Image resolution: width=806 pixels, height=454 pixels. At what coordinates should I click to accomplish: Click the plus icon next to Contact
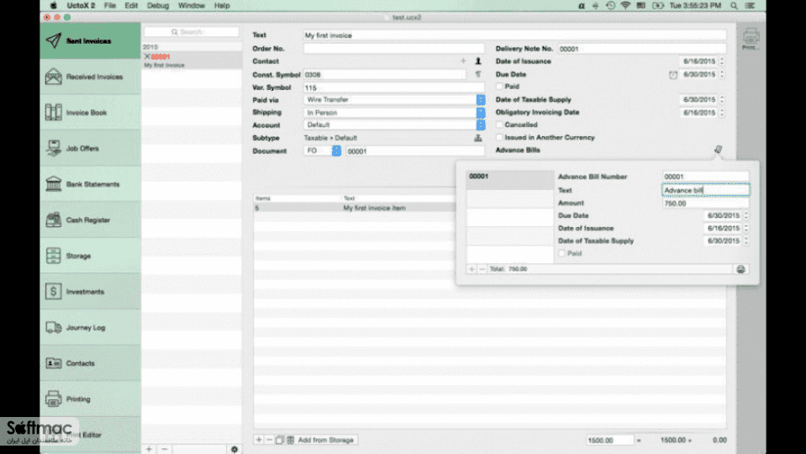(463, 61)
